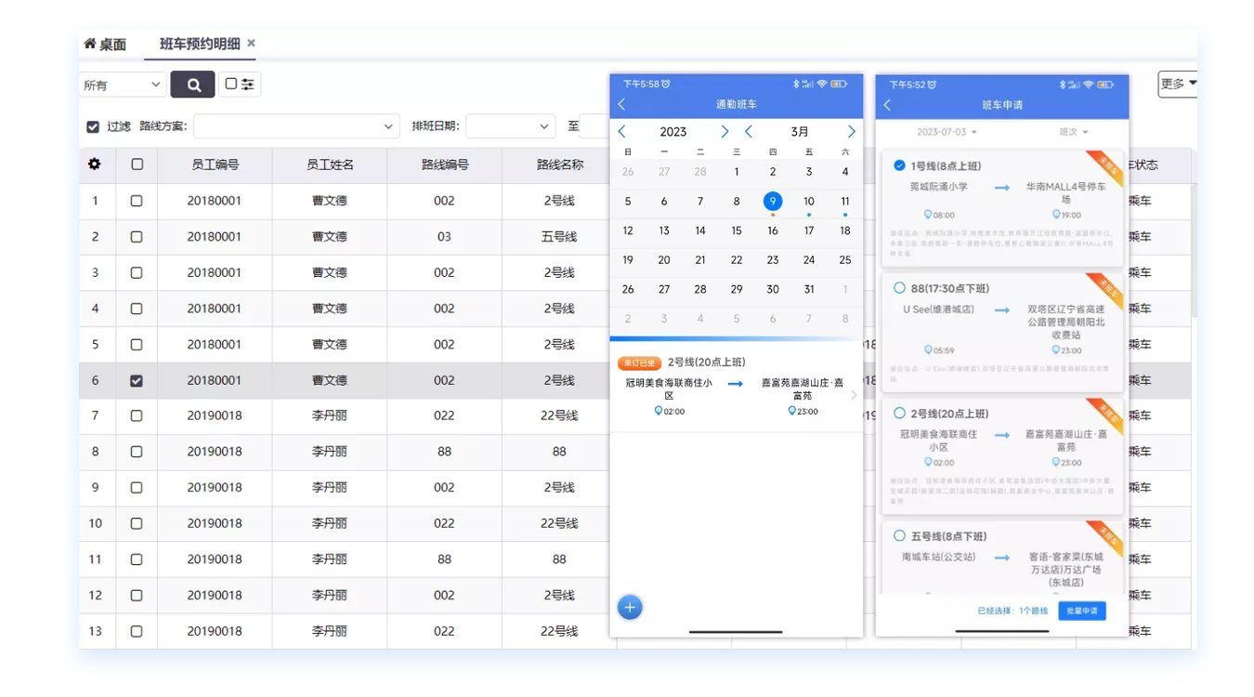Viewport: 1254px width, 697px height.
Task: Go to next year after 2023
Action: [x=725, y=132]
